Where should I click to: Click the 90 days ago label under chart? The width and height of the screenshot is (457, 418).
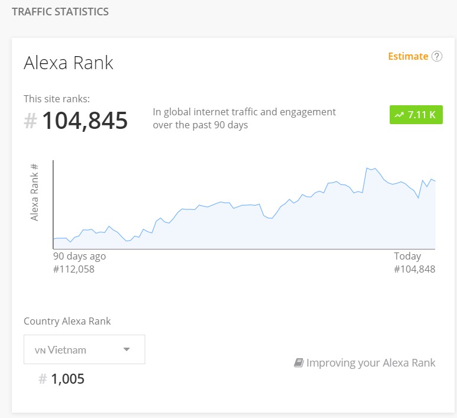(79, 256)
